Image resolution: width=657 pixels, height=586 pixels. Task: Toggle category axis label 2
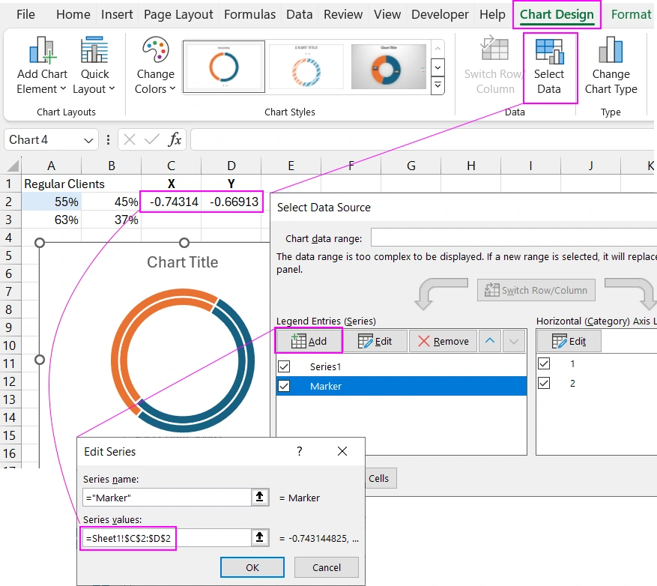544,383
